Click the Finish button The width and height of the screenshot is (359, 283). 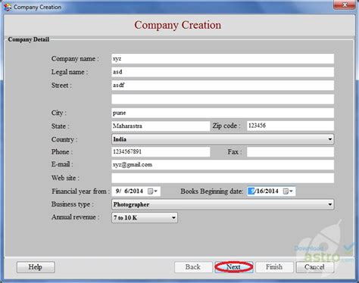coord(274,267)
